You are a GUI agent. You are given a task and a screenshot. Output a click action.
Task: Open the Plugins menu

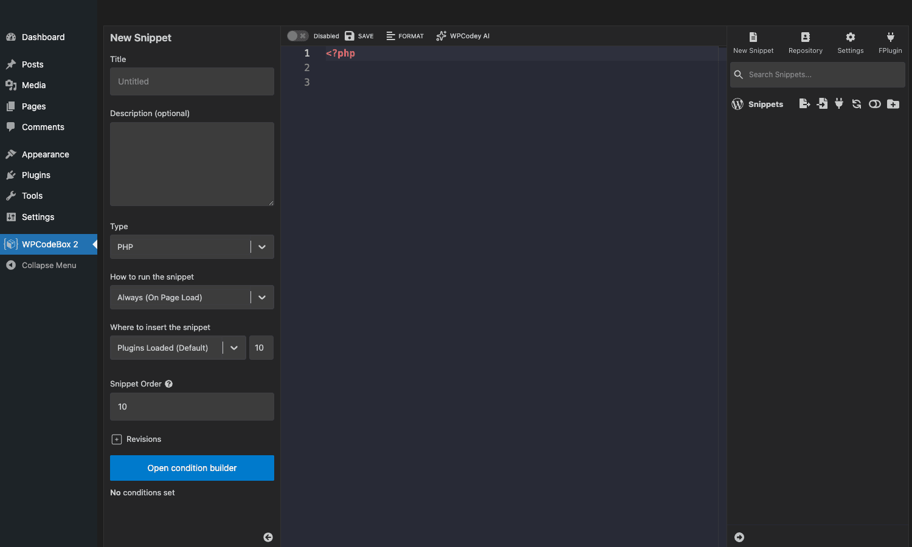coord(49,175)
